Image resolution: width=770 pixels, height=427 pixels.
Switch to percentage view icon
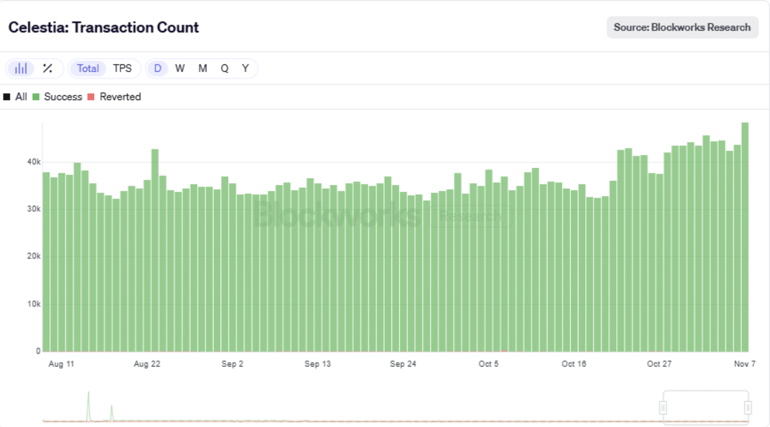(x=47, y=69)
